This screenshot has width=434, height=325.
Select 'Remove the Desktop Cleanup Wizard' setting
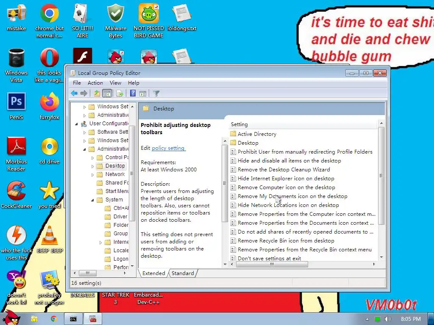pos(284,169)
